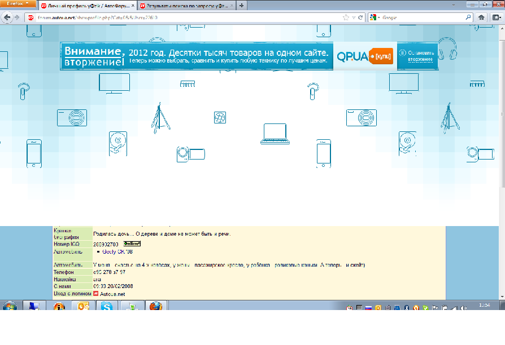This screenshot has width=505, height=345.
Task: Click inside the address bar URL field
Action: tap(169, 17)
